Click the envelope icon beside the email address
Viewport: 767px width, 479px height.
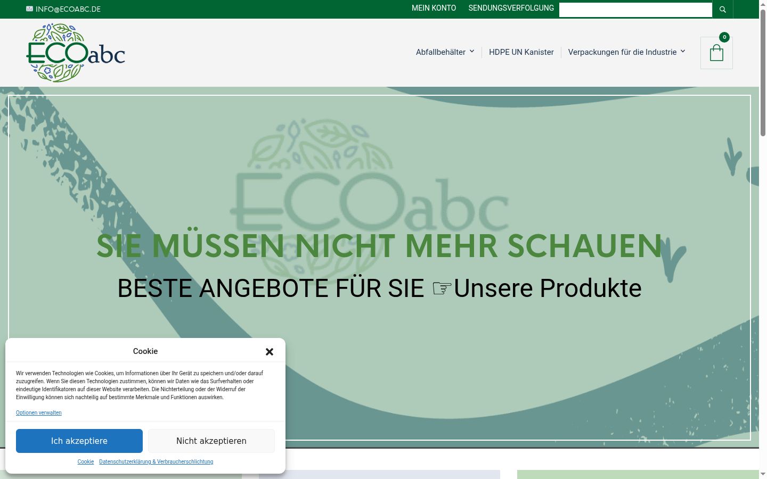tap(29, 9)
